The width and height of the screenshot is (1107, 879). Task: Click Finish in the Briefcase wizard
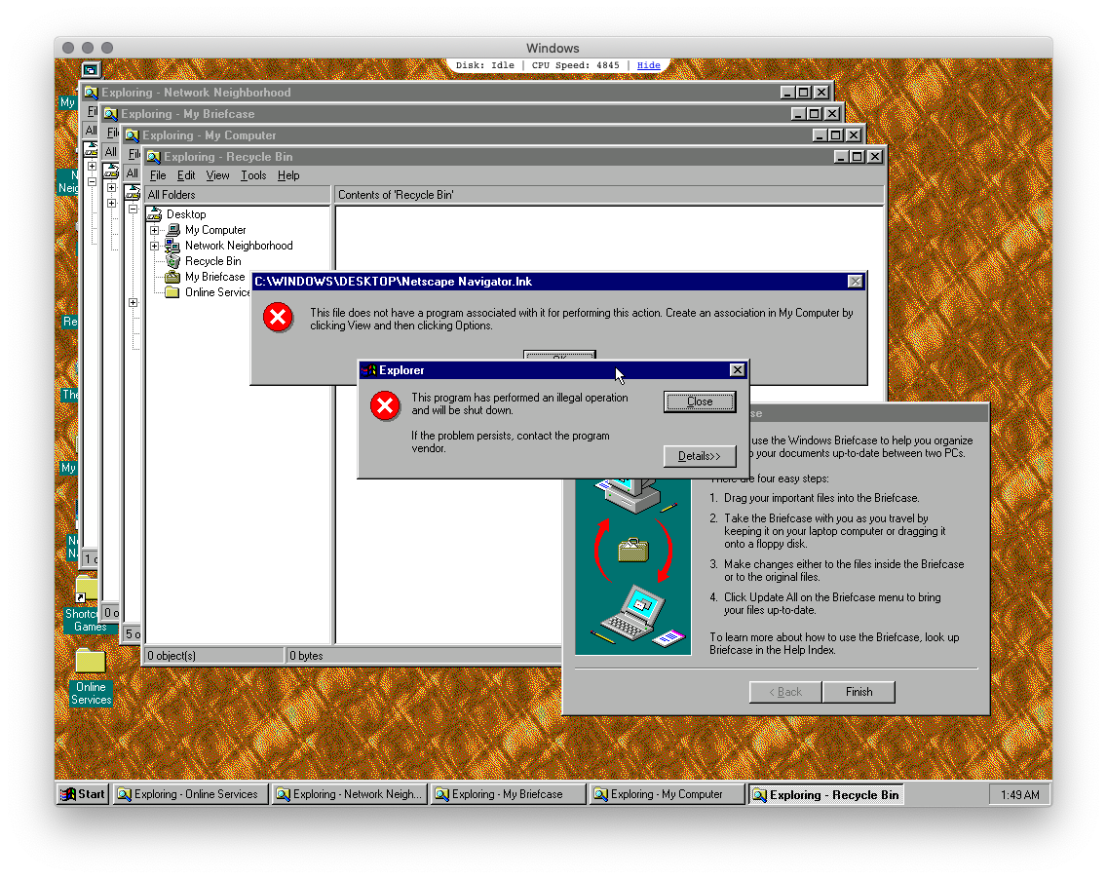[858, 692]
